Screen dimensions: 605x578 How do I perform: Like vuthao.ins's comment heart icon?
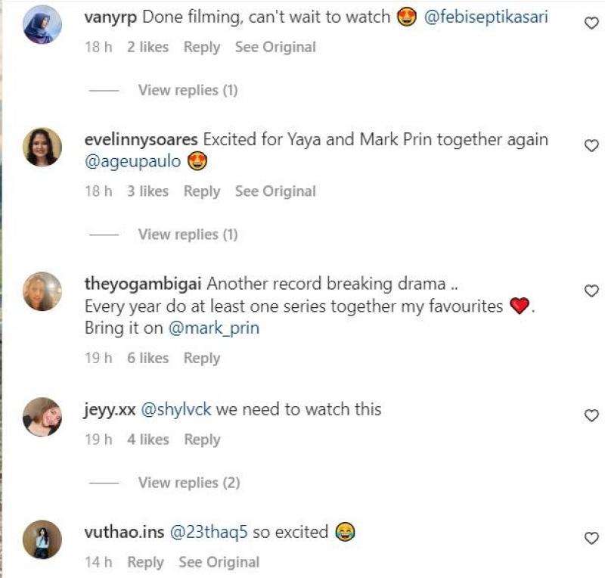click(592, 539)
